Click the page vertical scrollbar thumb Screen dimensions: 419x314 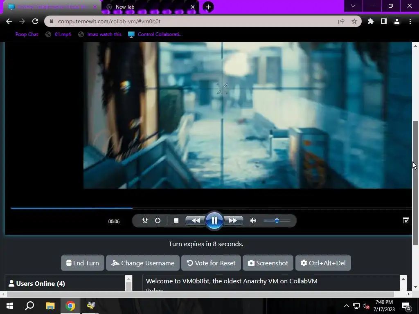coord(416,183)
